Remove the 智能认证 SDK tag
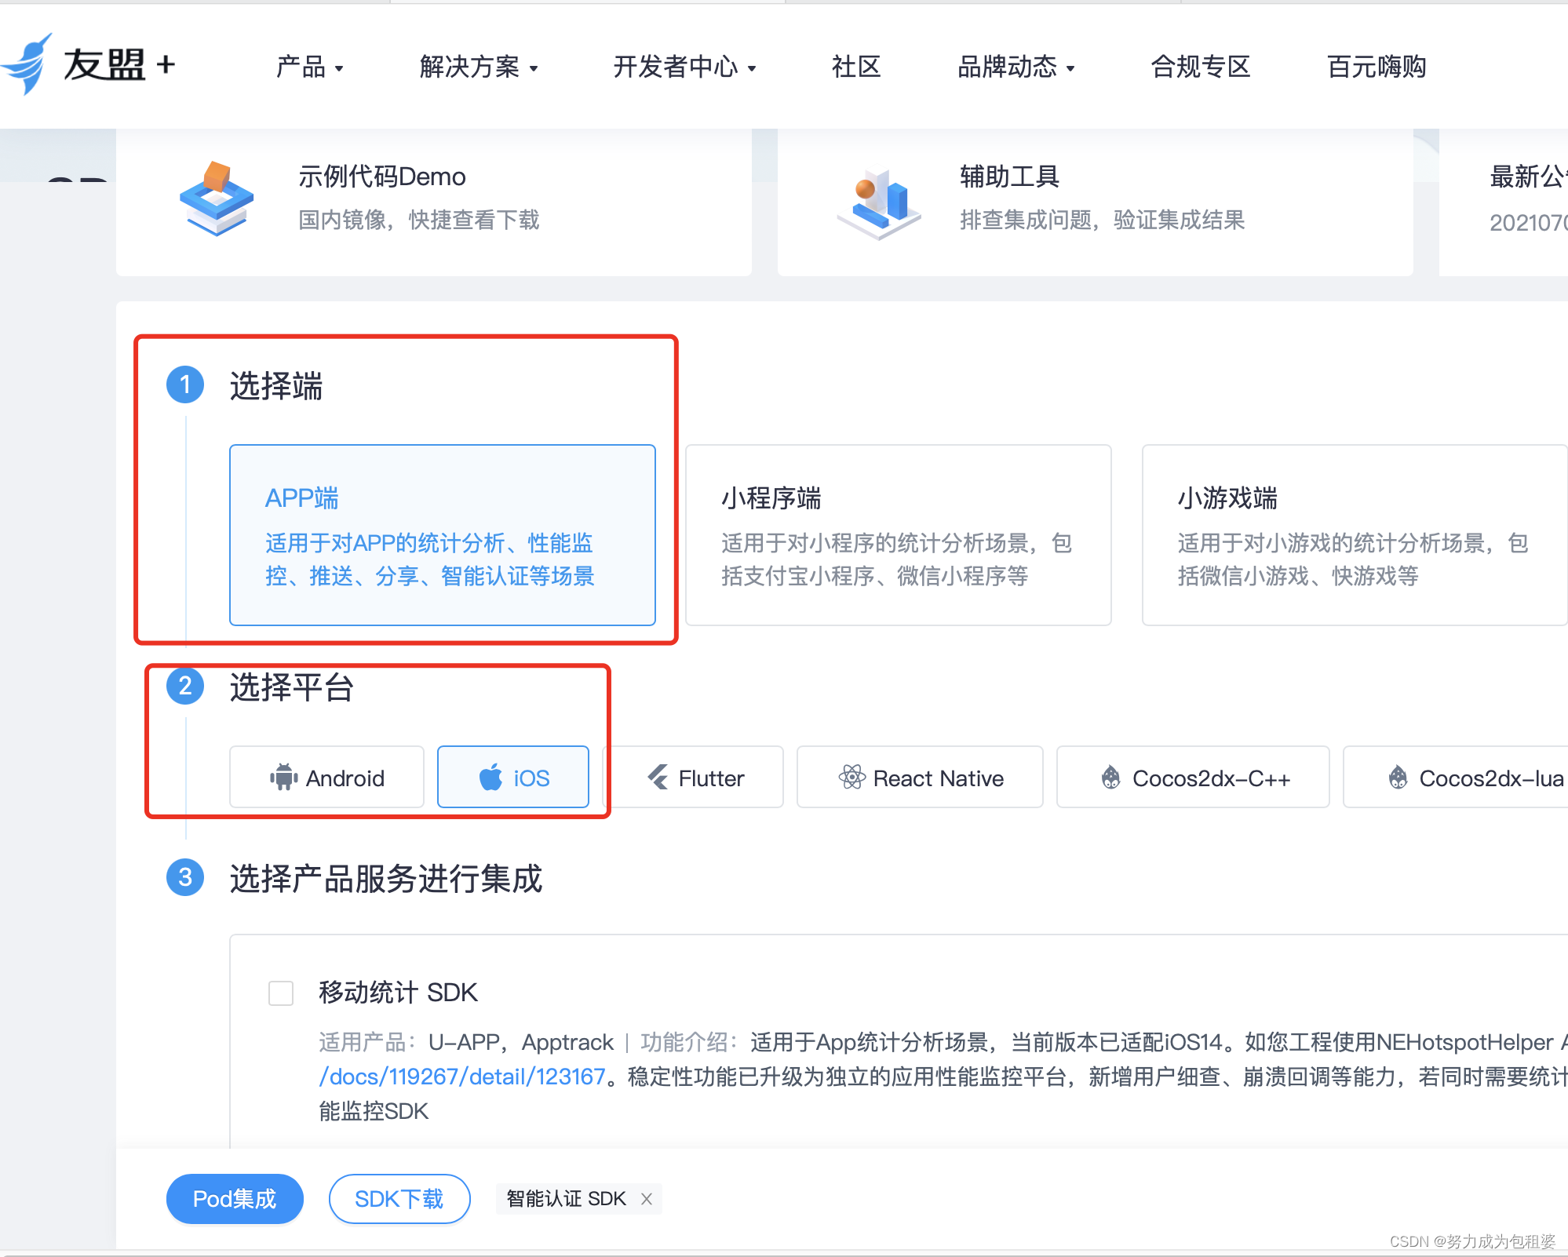 pyautogui.click(x=647, y=1198)
